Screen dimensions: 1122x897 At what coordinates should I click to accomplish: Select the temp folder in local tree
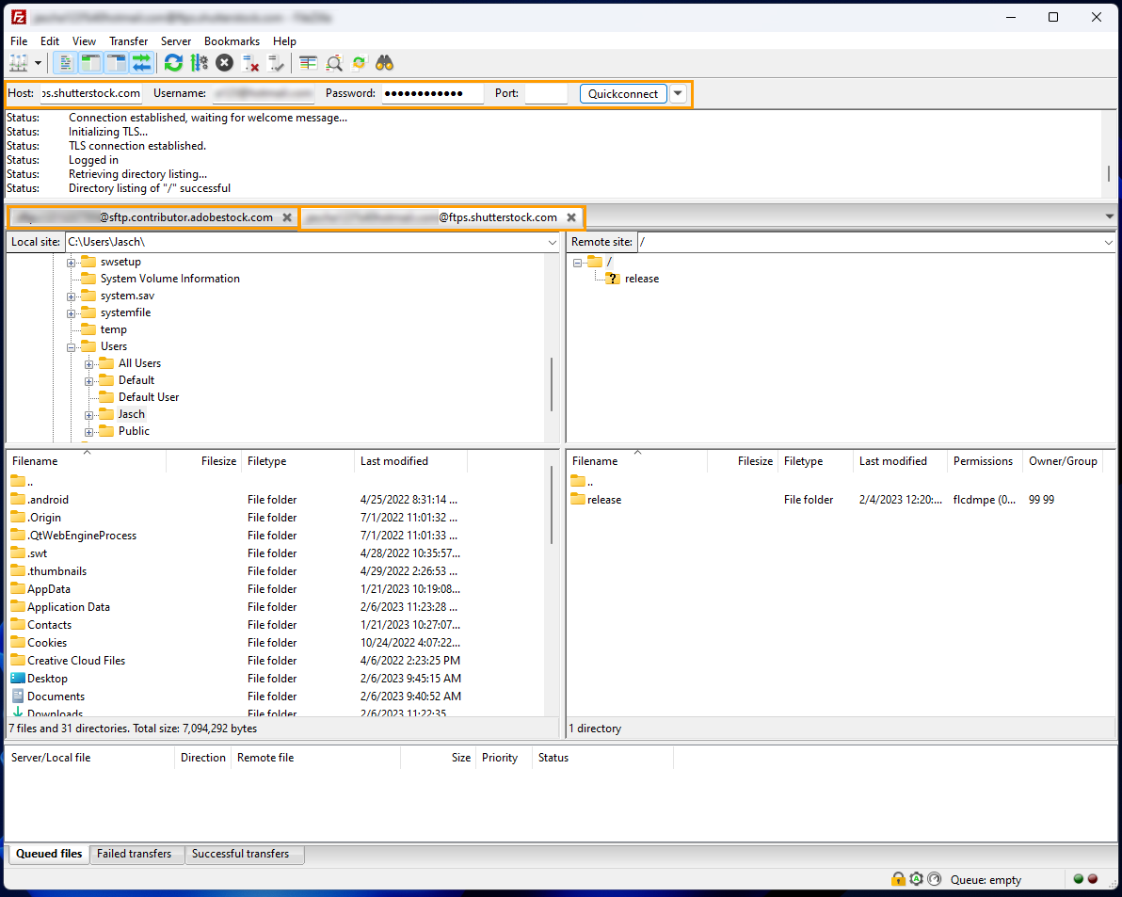pos(113,329)
